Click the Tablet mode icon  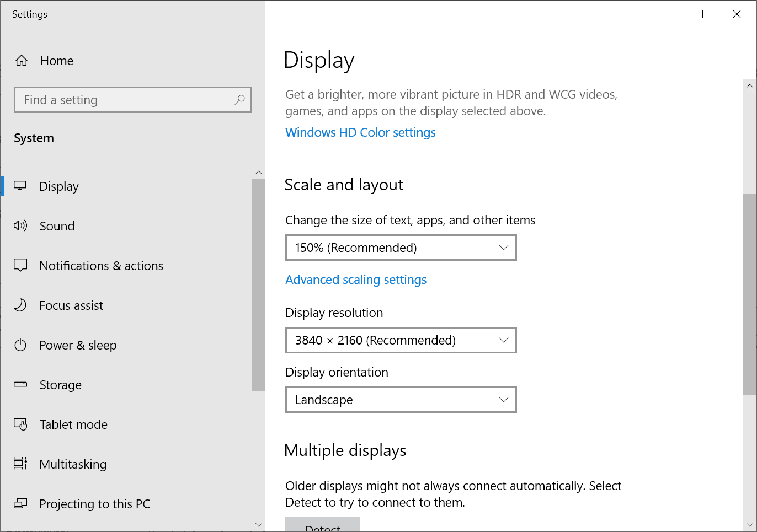20,424
